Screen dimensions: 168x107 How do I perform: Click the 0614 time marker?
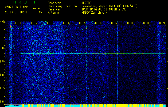(x=66, y=23)
